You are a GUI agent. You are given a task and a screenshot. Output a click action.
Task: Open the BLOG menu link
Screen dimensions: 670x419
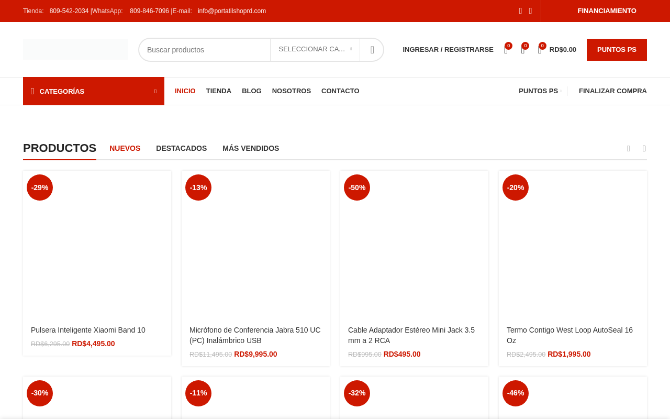[x=252, y=91]
